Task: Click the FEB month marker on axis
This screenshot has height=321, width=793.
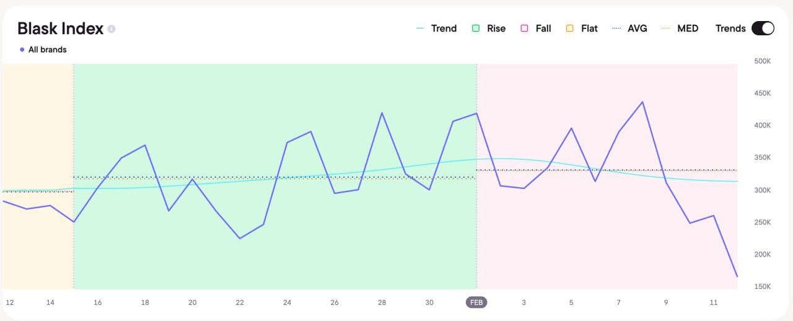Action: coord(477,302)
